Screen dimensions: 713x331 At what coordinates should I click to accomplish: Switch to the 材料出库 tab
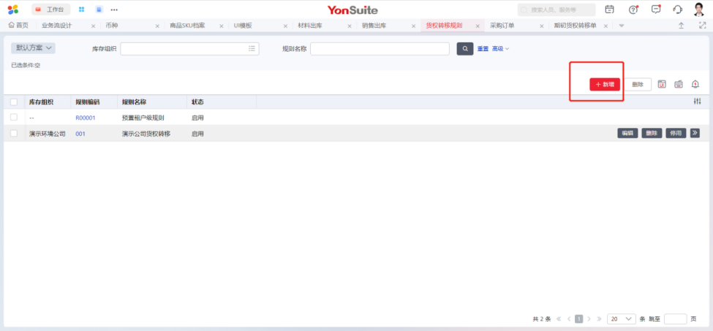[x=310, y=26]
